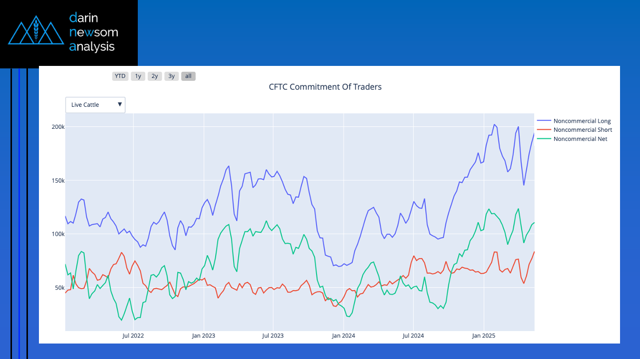Viewport: 640px width, 359px height.
Task: Click the Jan 2025 x-axis label
Action: 483,336
